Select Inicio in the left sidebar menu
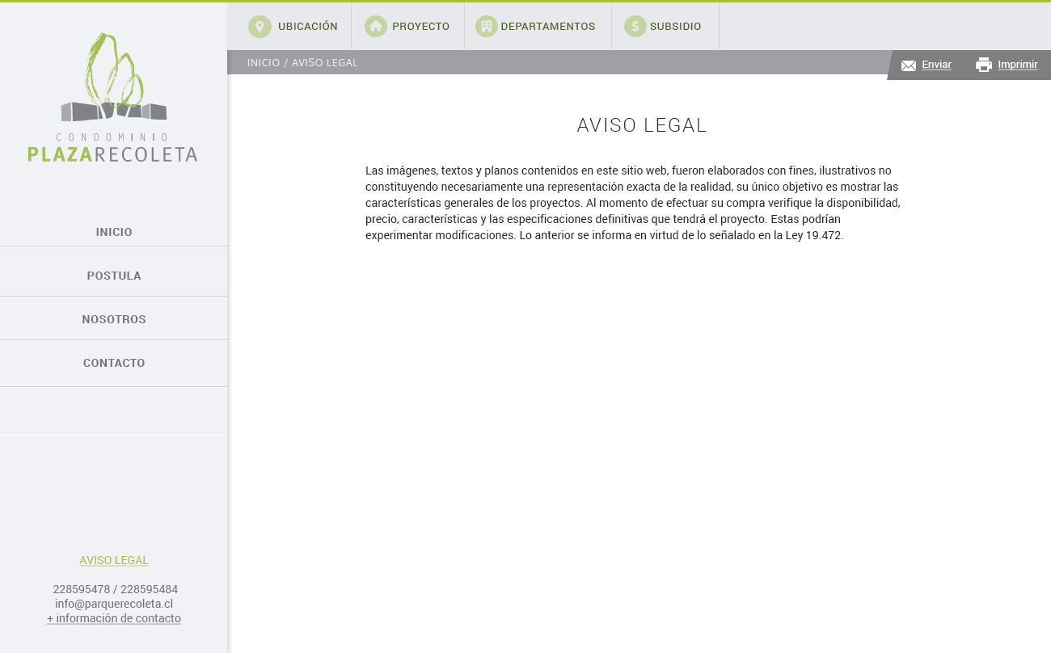1051x653 pixels. [114, 232]
